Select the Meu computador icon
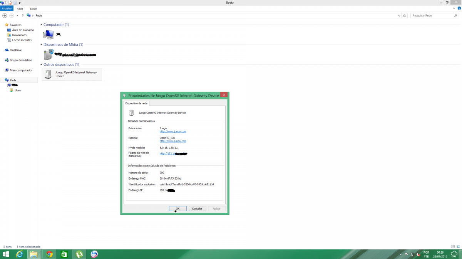 pos(7,70)
